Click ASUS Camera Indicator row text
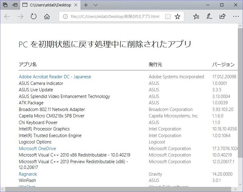The height and width of the screenshot is (192, 243). click(41, 83)
